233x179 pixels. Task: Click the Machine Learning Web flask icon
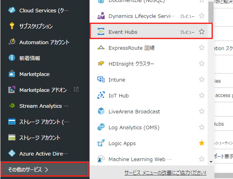(x=101, y=159)
